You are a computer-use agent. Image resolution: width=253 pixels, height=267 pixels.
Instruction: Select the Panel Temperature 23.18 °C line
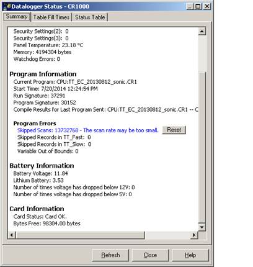click(x=48, y=45)
